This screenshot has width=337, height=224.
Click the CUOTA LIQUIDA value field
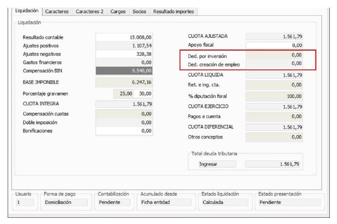coord(274,75)
